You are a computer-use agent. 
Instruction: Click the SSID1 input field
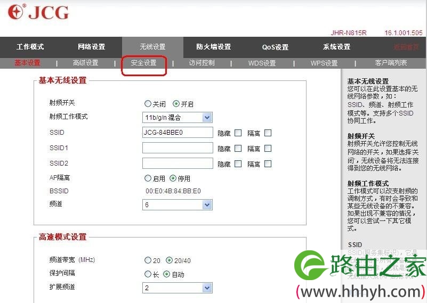pyautogui.click(x=178, y=148)
